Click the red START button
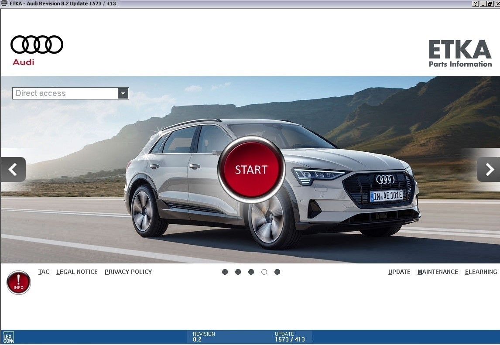Screen dimensions: 500x345 pos(251,169)
